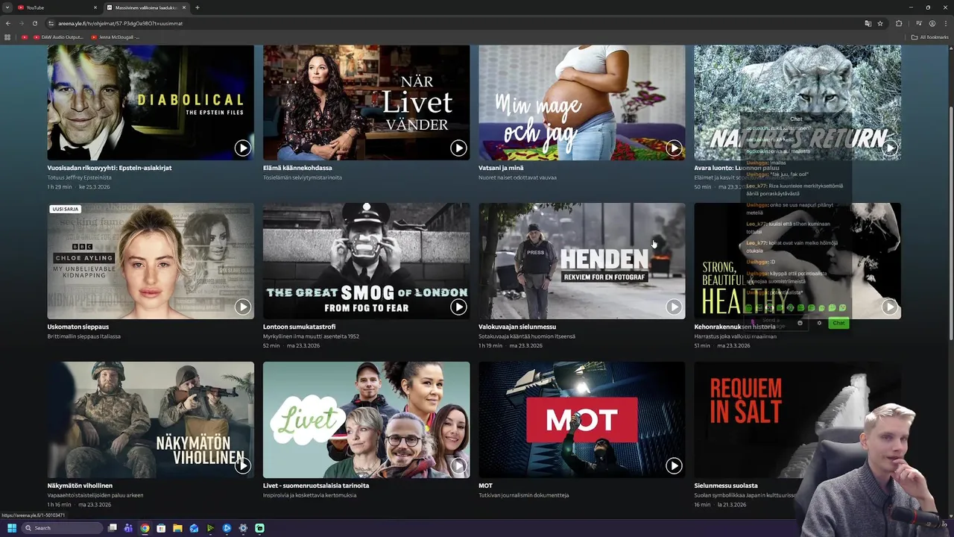Viewport: 954px width, 537px height.
Task: Click the Elämä käännekohdassa title link
Action: (297, 168)
